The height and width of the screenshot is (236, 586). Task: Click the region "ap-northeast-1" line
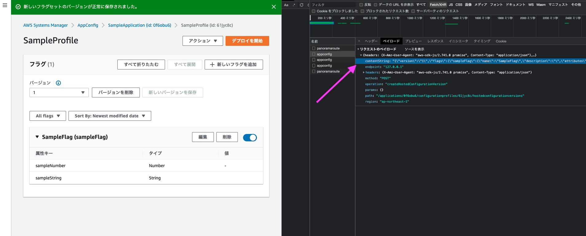[x=387, y=102]
